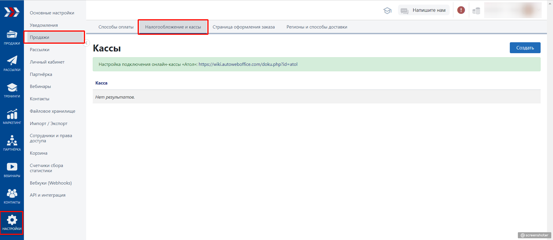Click the coins balance icon in header
The image size is (553, 240).
pos(476,11)
